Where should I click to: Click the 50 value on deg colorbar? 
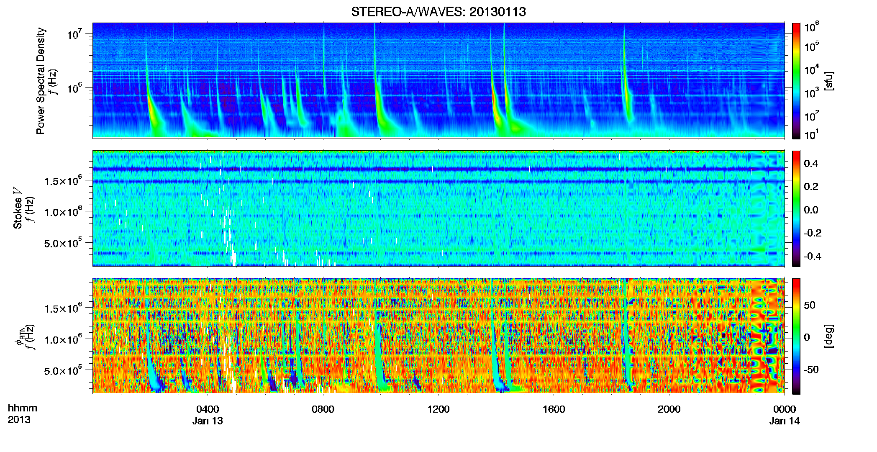tap(810, 305)
